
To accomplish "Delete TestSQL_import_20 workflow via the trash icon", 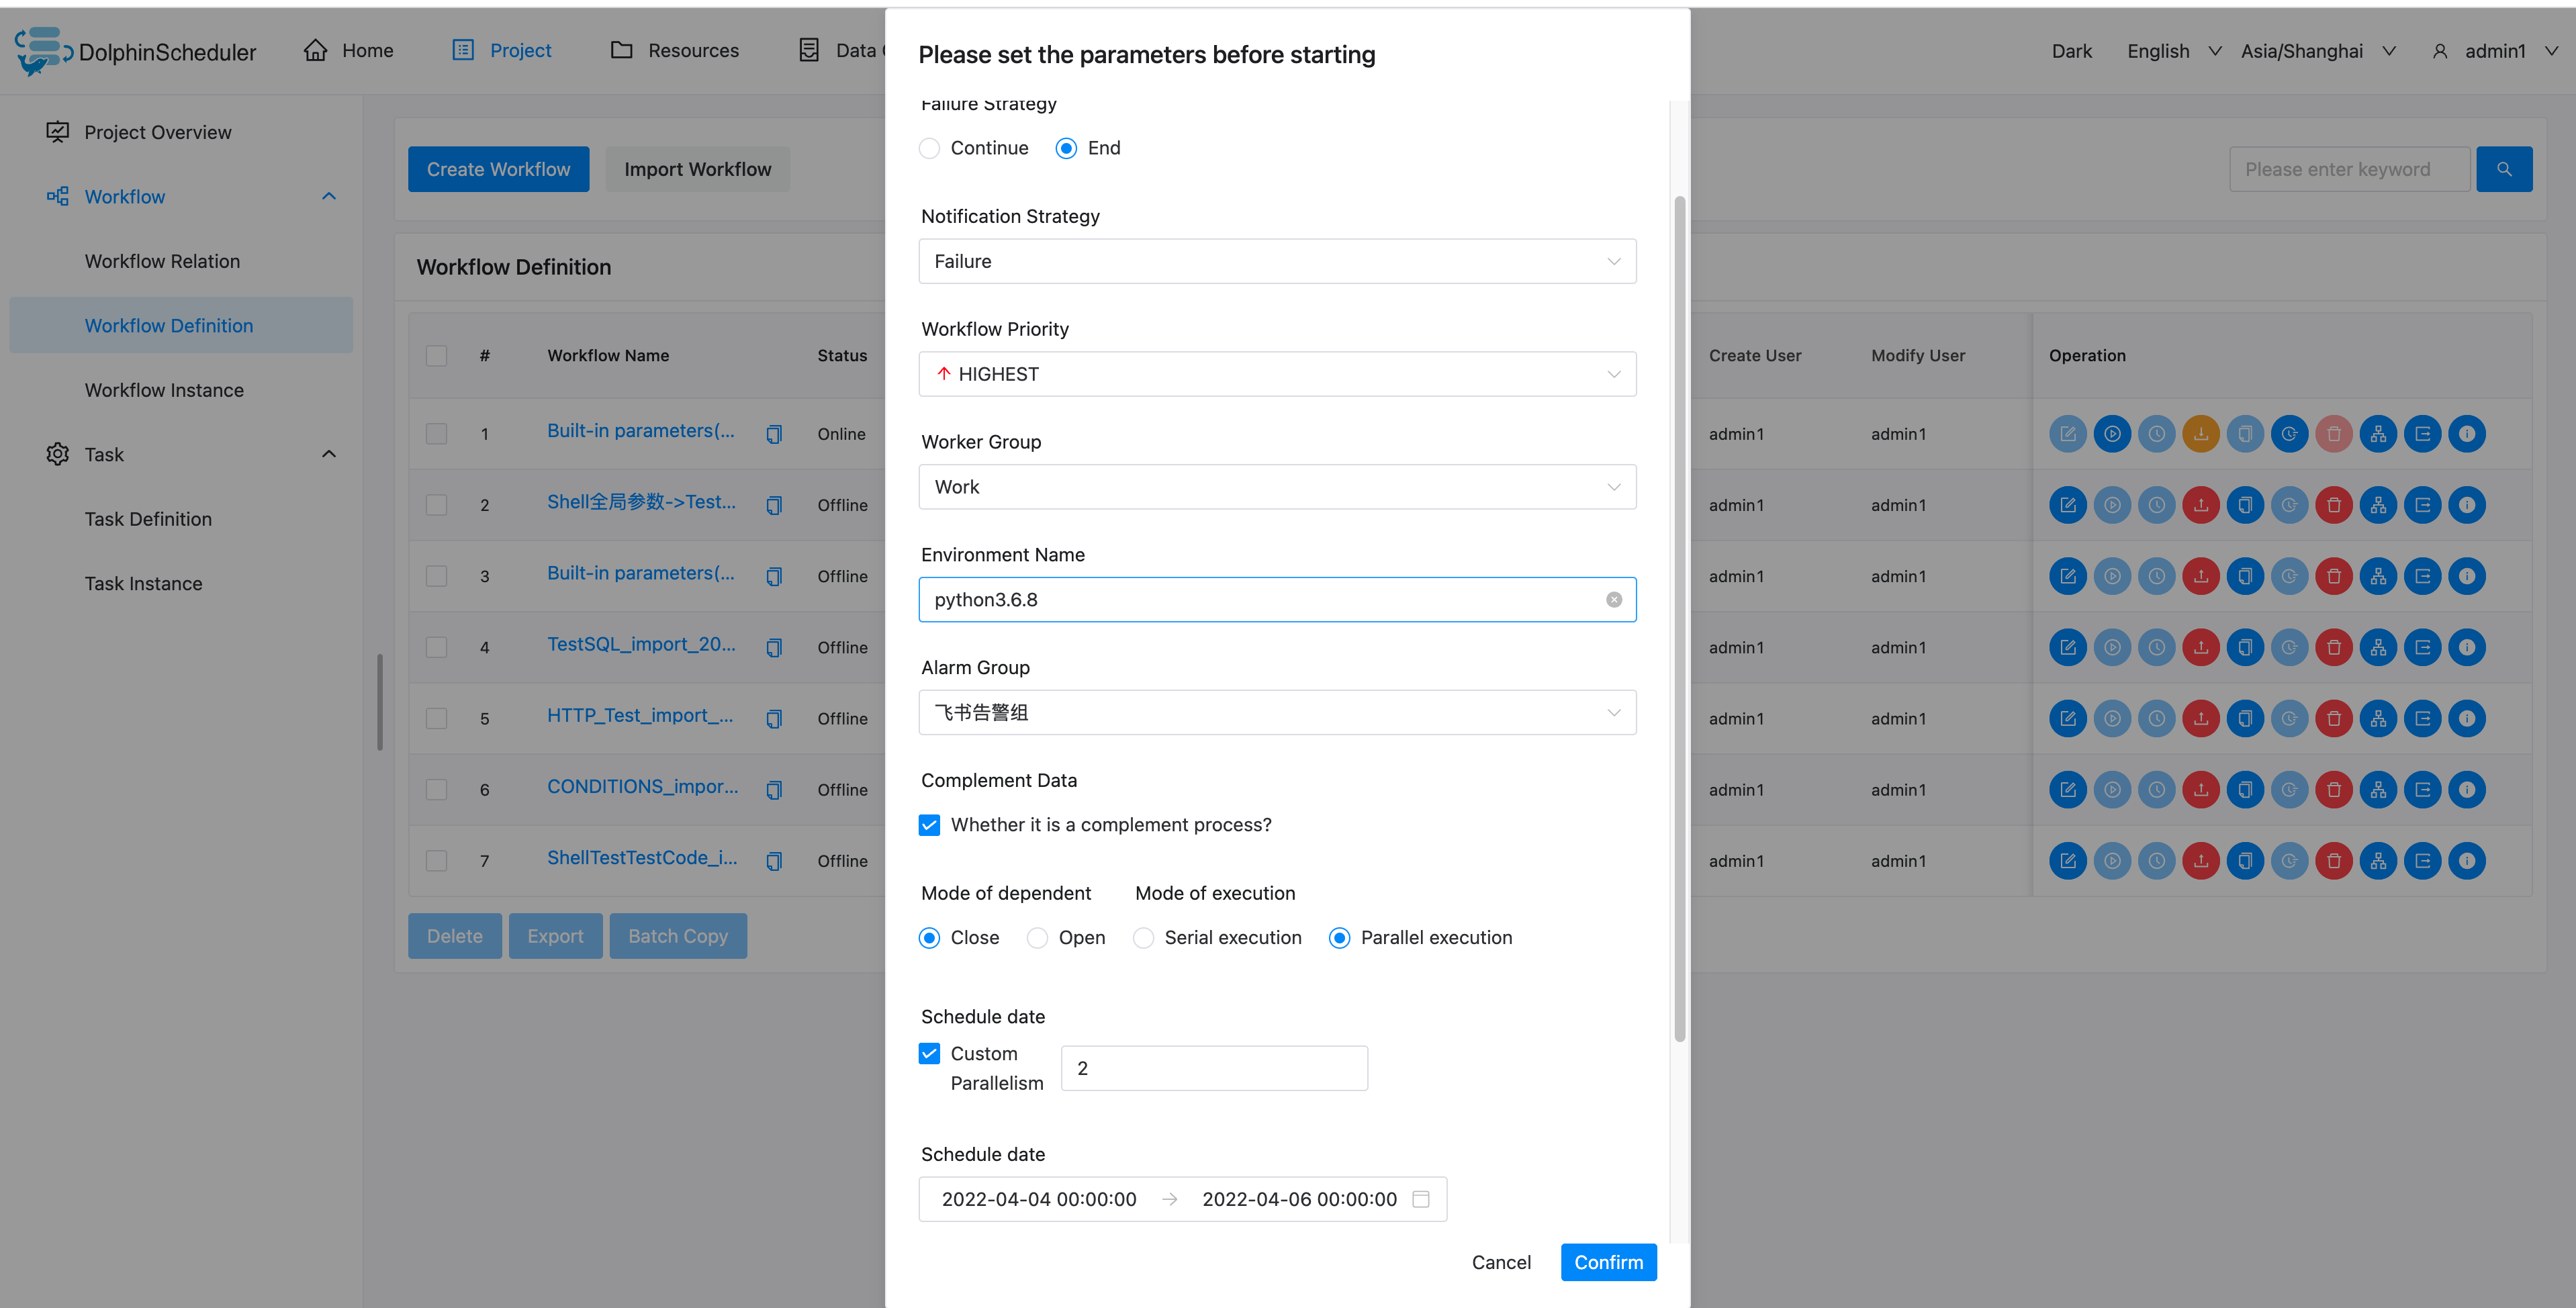I will click(x=2334, y=647).
